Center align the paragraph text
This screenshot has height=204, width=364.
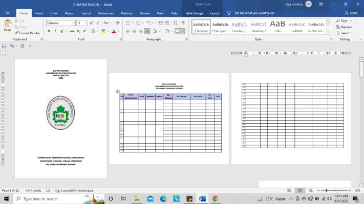click(x=134, y=31)
